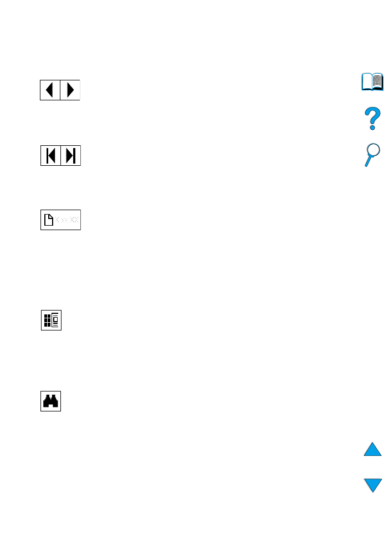Select the blue magnifying glass search icon
Image resolution: width=389 pixels, height=539 pixels.
click(x=372, y=155)
